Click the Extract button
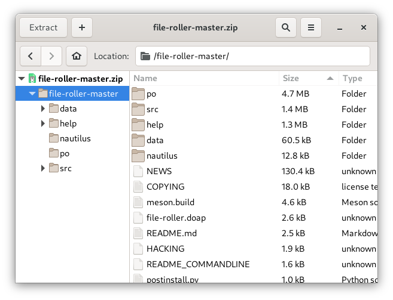 pyautogui.click(x=43, y=27)
